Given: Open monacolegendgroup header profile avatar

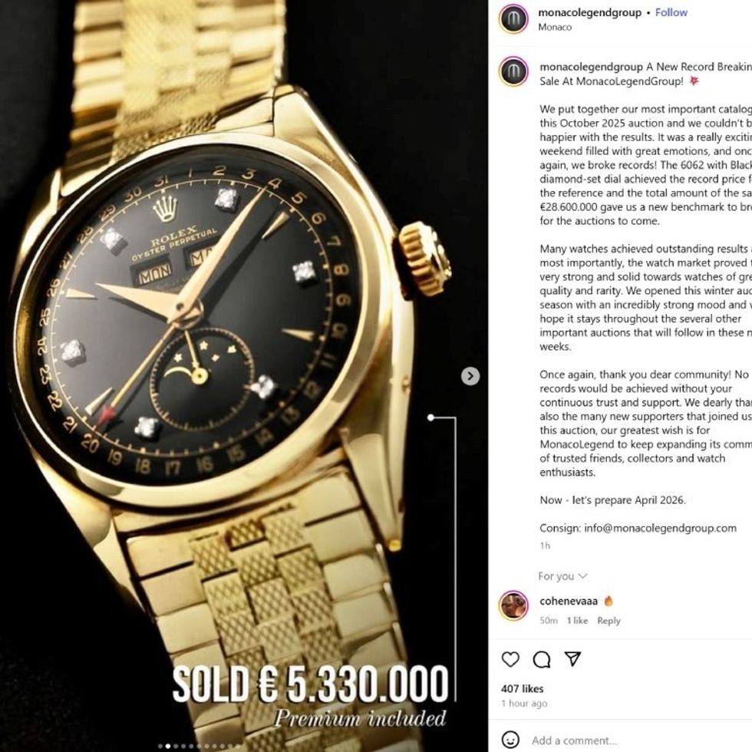Looking at the screenshot, I should [x=513, y=19].
